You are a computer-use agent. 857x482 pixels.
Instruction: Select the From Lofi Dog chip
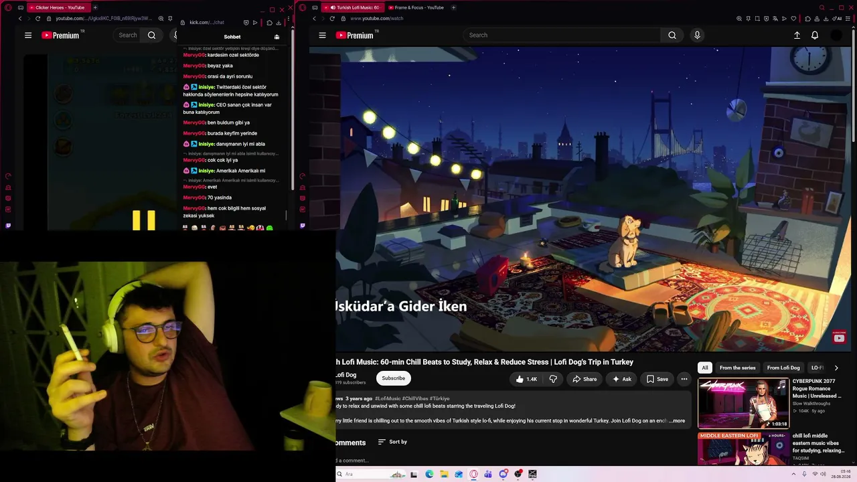pyautogui.click(x=783, y=368)
